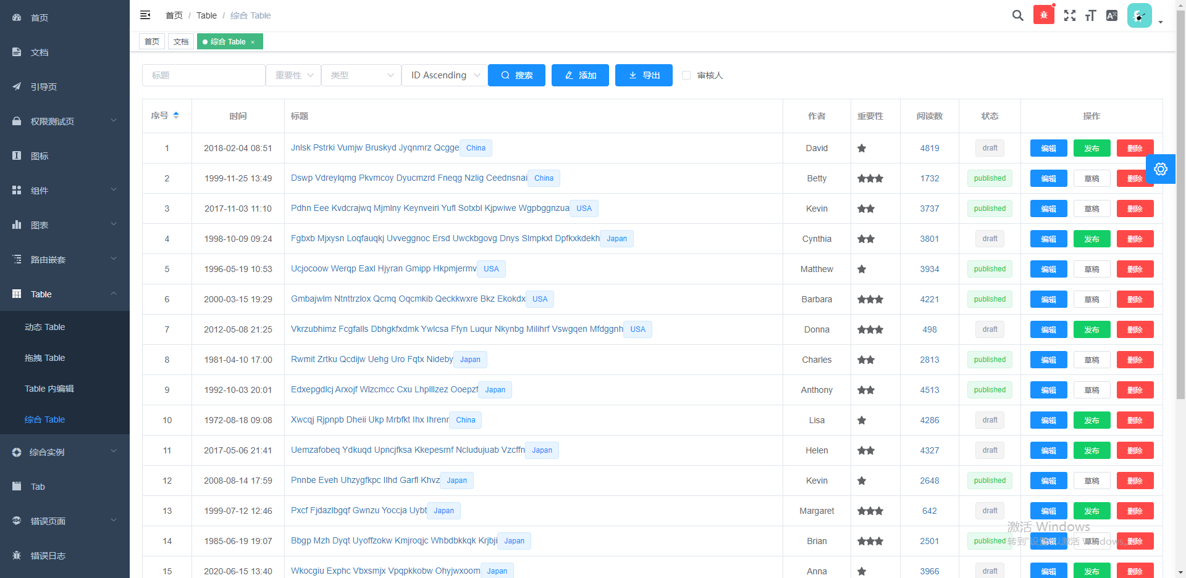1186x578 pixels.
Task: Click the table icon beside Table
Action: (17, 294)
